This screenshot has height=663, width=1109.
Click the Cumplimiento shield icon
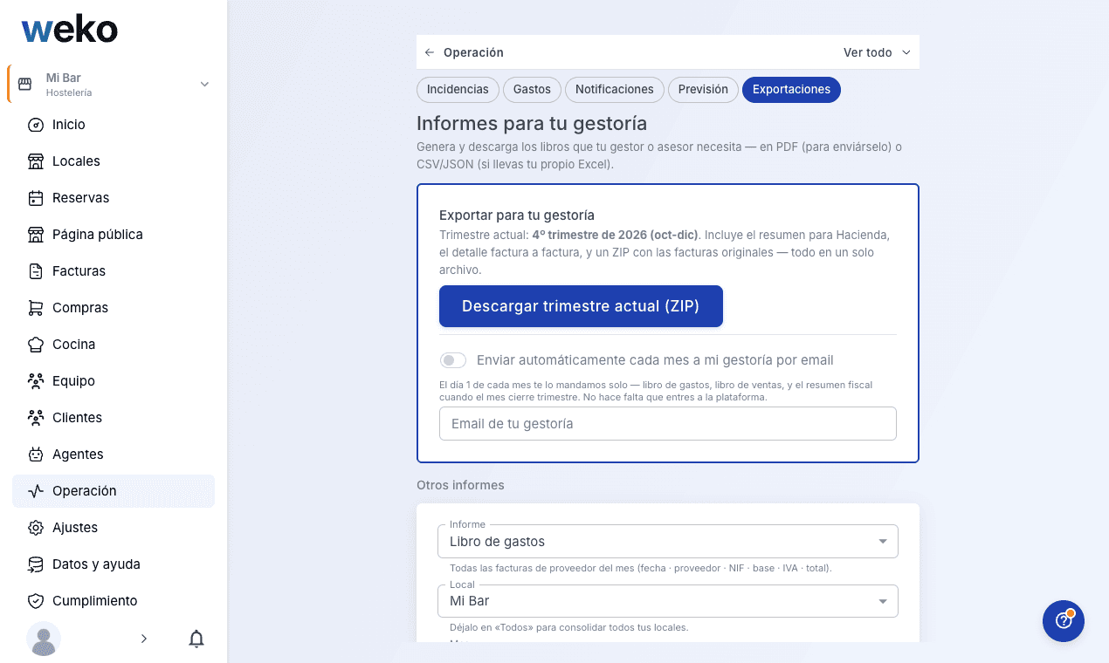coord(36,601)
